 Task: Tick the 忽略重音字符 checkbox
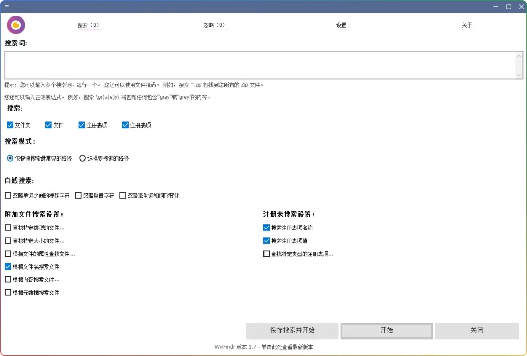click(x=79, y=195)
